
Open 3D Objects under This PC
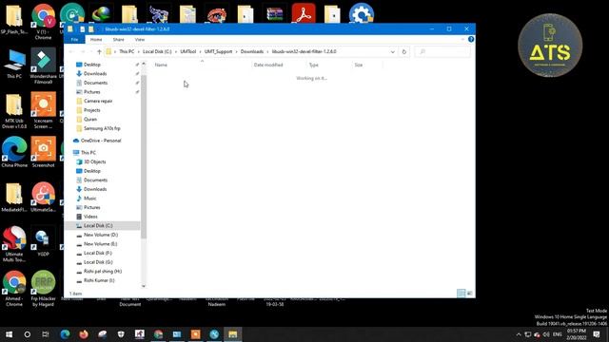95,161
